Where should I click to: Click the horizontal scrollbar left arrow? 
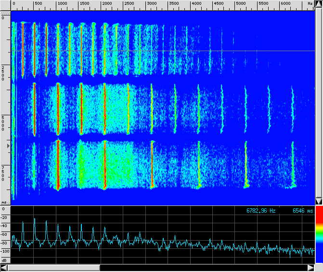pyautogui.click(x=4, y=268)
